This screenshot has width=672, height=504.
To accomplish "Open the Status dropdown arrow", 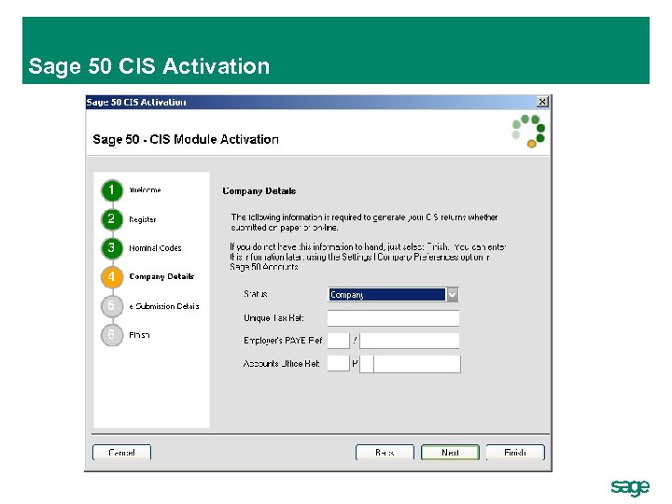I will (452, 294).
